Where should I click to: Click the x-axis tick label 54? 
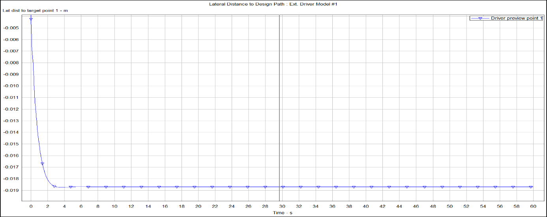[483, 206]
